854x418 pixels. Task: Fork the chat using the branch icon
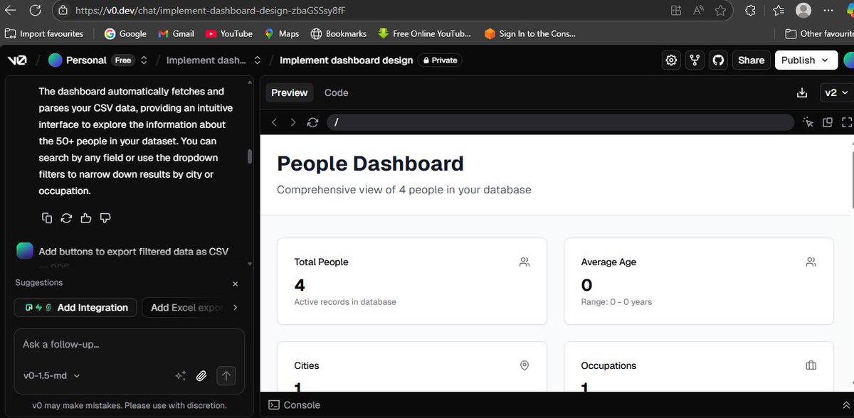(695, 60)
